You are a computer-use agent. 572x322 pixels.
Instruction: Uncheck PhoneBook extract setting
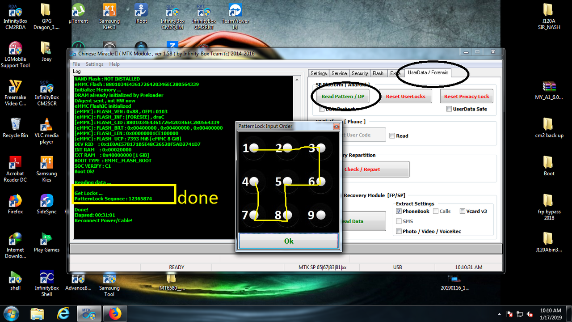pyautogui.click(x=399, y=211)
